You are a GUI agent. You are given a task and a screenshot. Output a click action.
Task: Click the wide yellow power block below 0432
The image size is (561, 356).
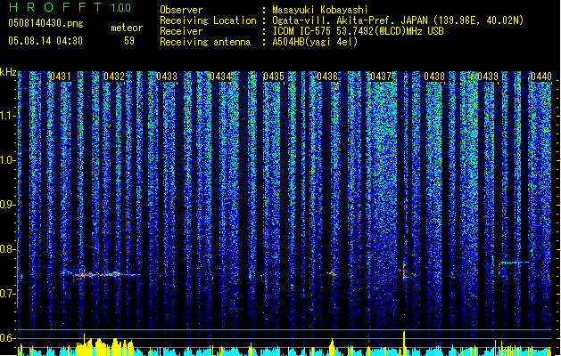[104, 346]
